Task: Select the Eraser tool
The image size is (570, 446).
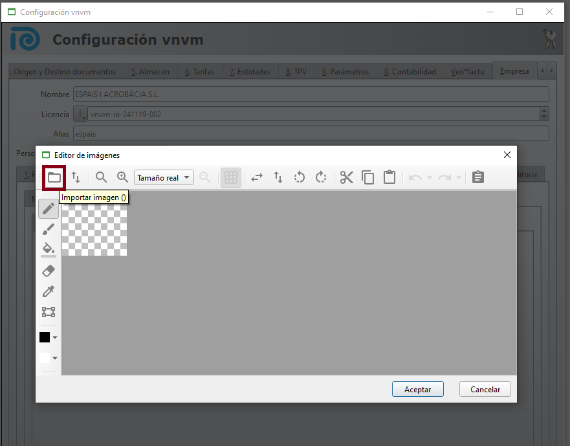Action: pos(49,271)
